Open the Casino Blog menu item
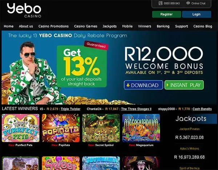The height and width of the screenshot is (170, 218). (203, 26)
